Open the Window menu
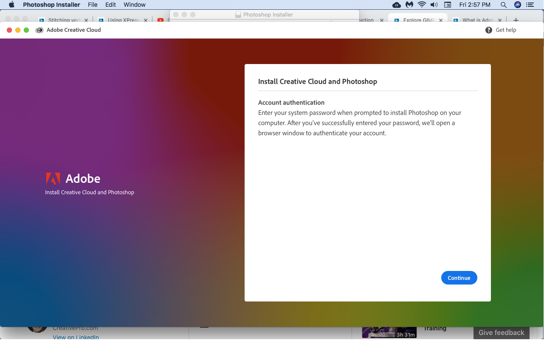The height and width of the screenshot is (346, 544). pos(134,5)
